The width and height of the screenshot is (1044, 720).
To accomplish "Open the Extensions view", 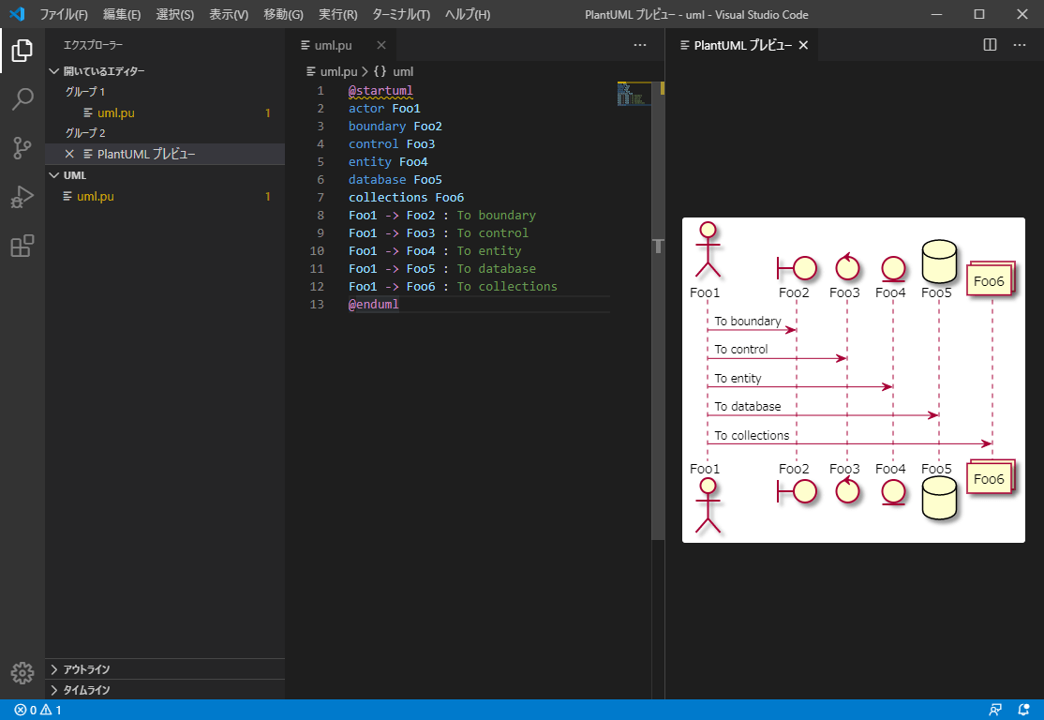I will pyautogui.click(x=21, y=245).
